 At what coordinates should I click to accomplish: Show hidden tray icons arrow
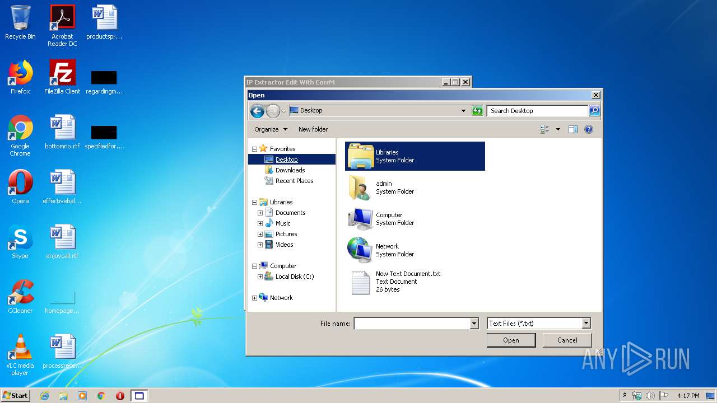(x=625, y=396)
